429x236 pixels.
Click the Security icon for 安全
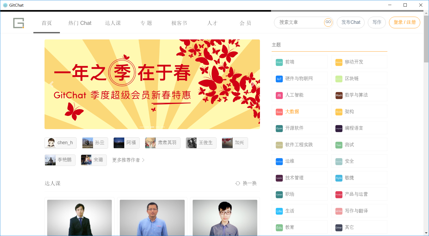339,162
